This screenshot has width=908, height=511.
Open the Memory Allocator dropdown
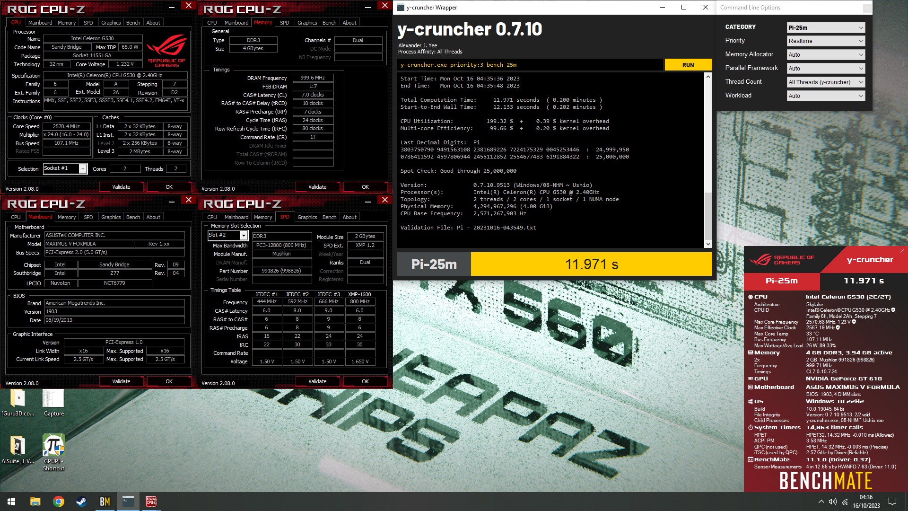826,55
